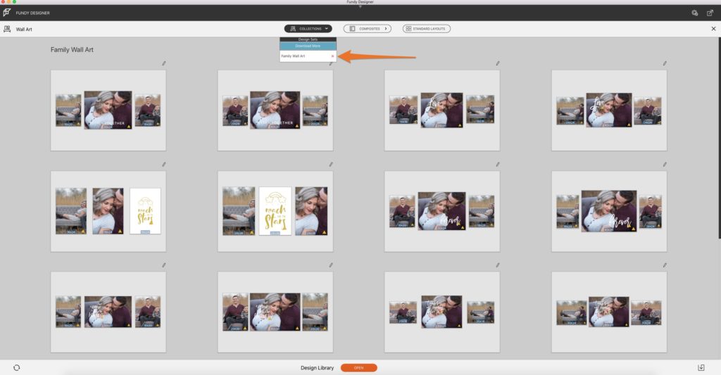Click the Design Sets dropdown header
The height and width of the screenshot is (375, 721).
(x=308, y=39)
